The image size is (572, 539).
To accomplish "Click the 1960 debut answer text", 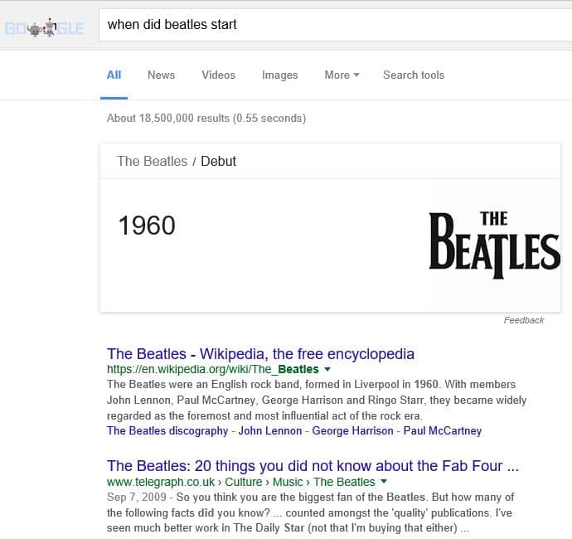I will point(147,226).
